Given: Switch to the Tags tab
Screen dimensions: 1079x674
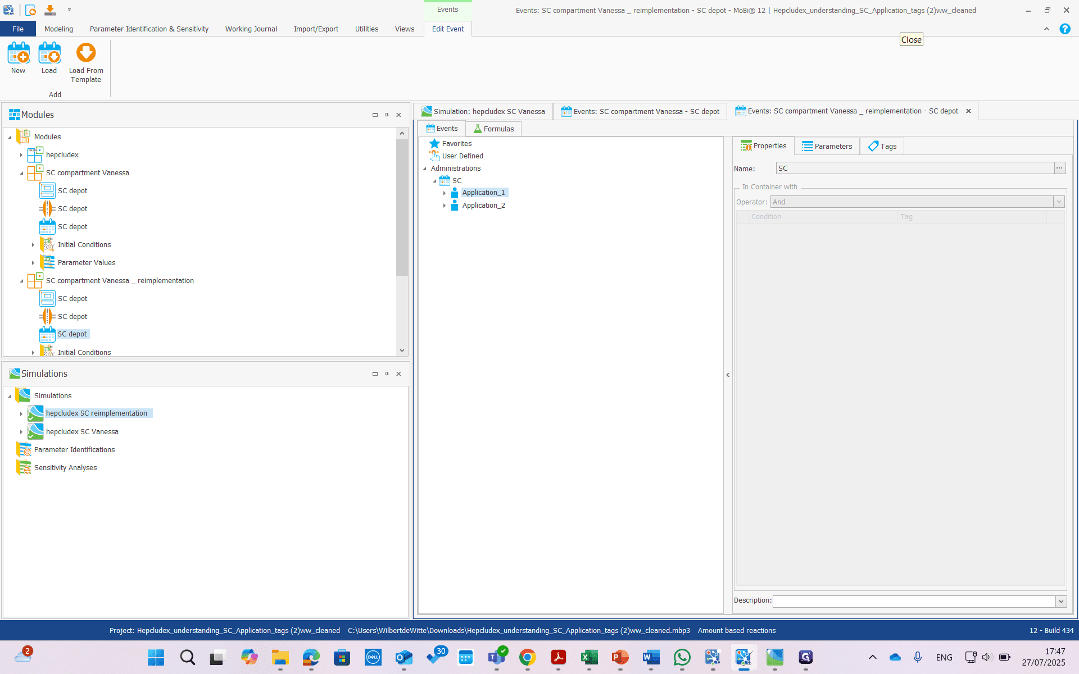Looking at the screenshot, I should pyautogui.click(x=882, y=147).
